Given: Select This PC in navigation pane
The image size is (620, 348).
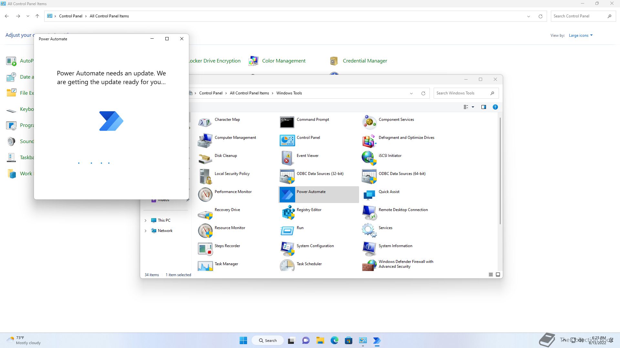Looking at the screenshot, I should click(164, 220).
